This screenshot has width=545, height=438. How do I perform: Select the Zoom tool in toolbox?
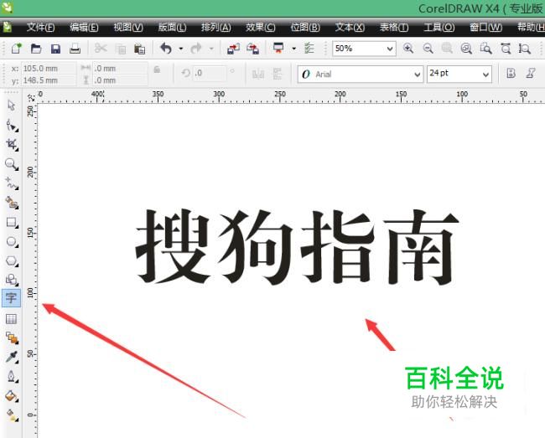point(12,164)
